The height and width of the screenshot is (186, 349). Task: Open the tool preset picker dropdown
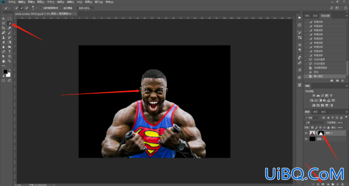coord(9,8)
